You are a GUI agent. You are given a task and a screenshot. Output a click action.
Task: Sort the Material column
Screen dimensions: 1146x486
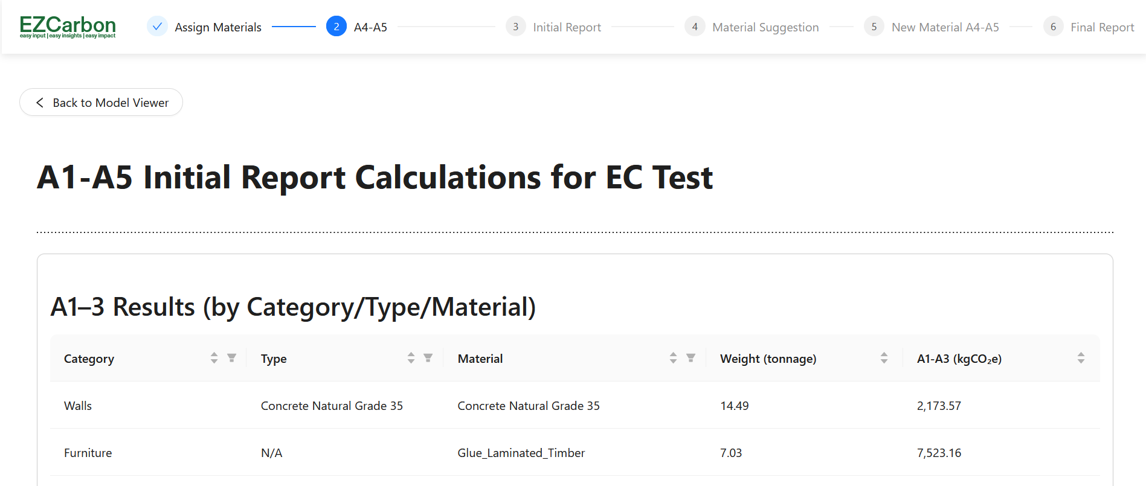(672, 357)
